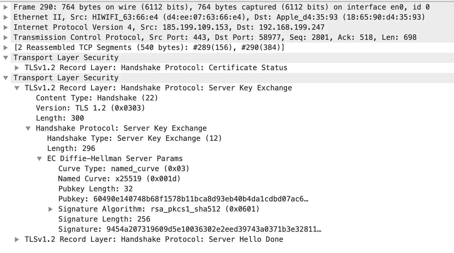Collapse the second Transport Layer Security section

coord(6,78)
